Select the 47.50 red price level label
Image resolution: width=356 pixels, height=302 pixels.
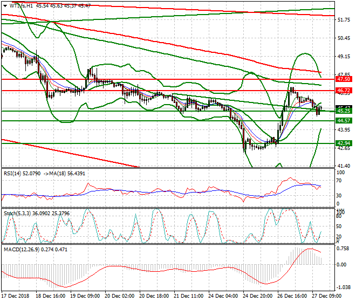344,79
